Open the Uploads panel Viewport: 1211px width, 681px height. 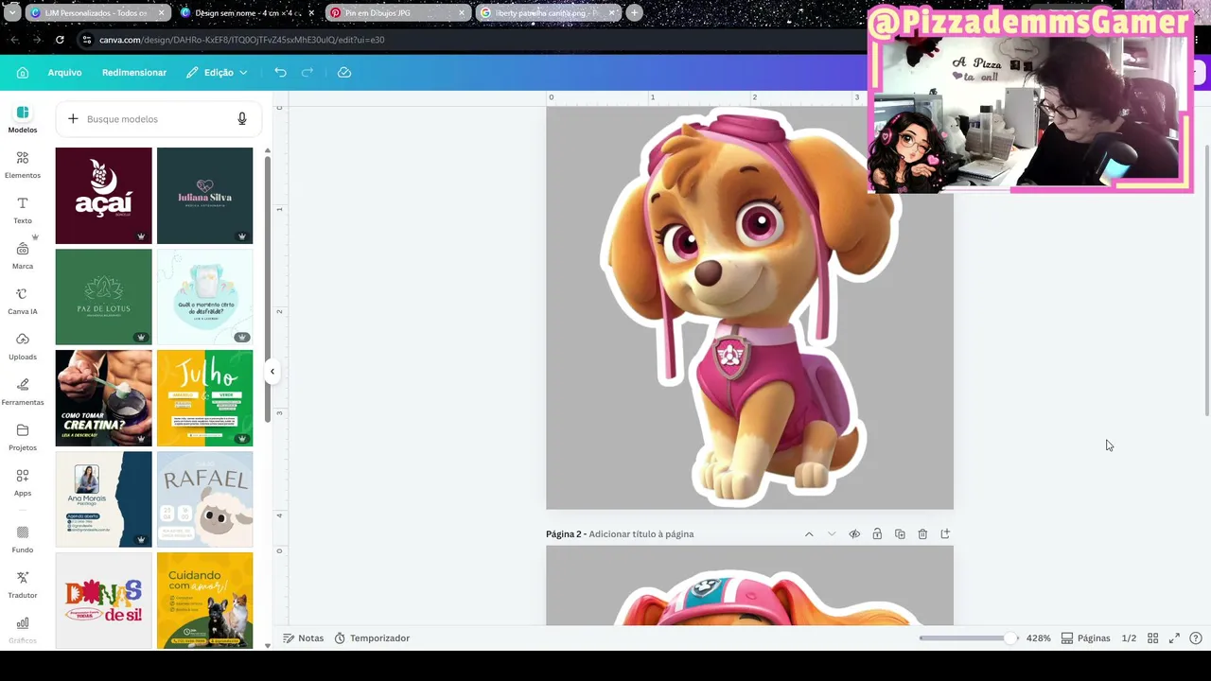(x=23, y=346)
